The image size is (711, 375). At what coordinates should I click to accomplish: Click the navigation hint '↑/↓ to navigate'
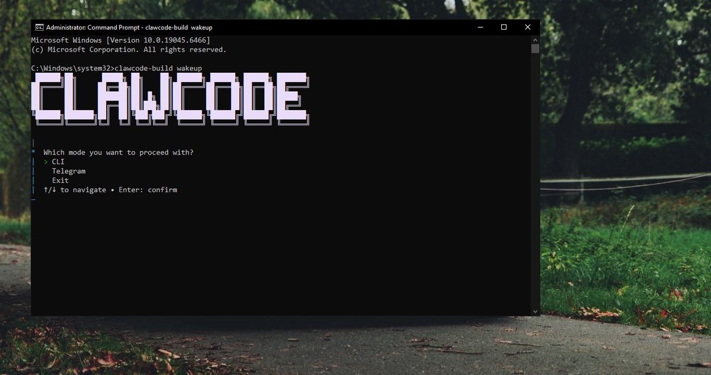pyautogui.click(x=75, y=190)
